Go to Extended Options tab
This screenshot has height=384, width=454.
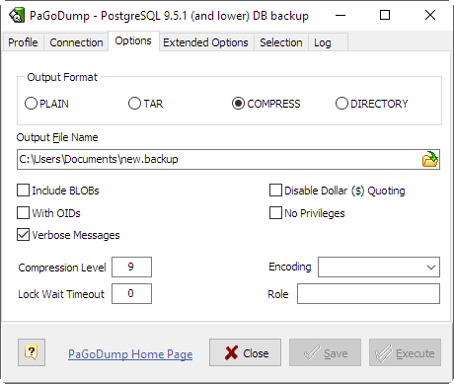coord(205,42)
